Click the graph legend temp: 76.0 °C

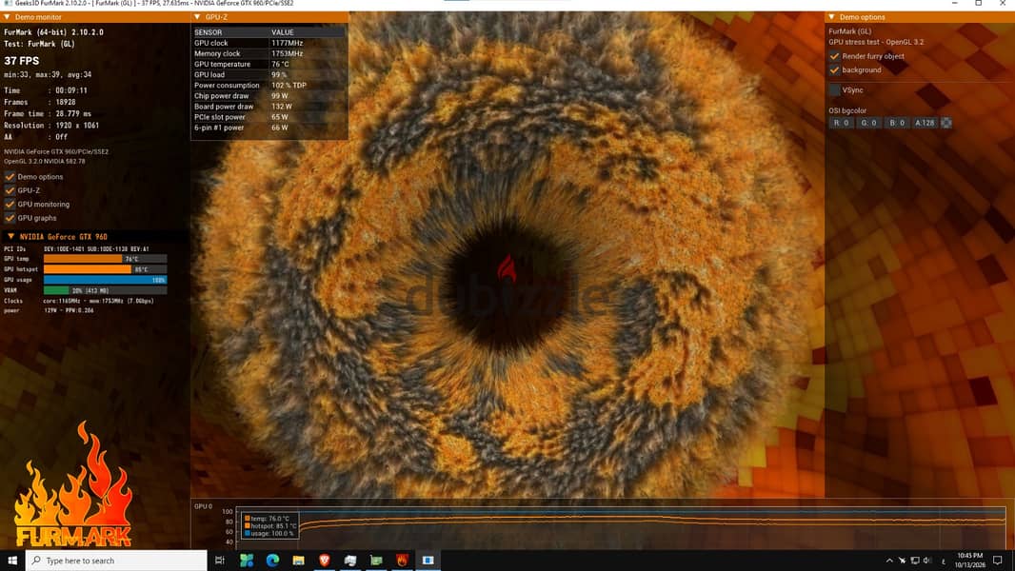(x=267, y=519)
